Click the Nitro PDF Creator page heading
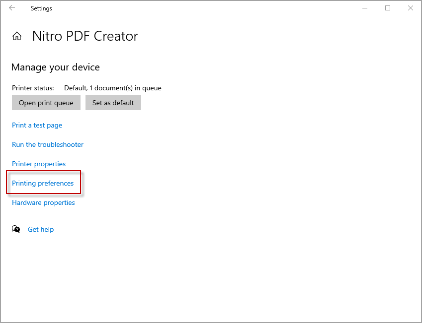This screenshot has width=422, height=323. tap(85, 36)
